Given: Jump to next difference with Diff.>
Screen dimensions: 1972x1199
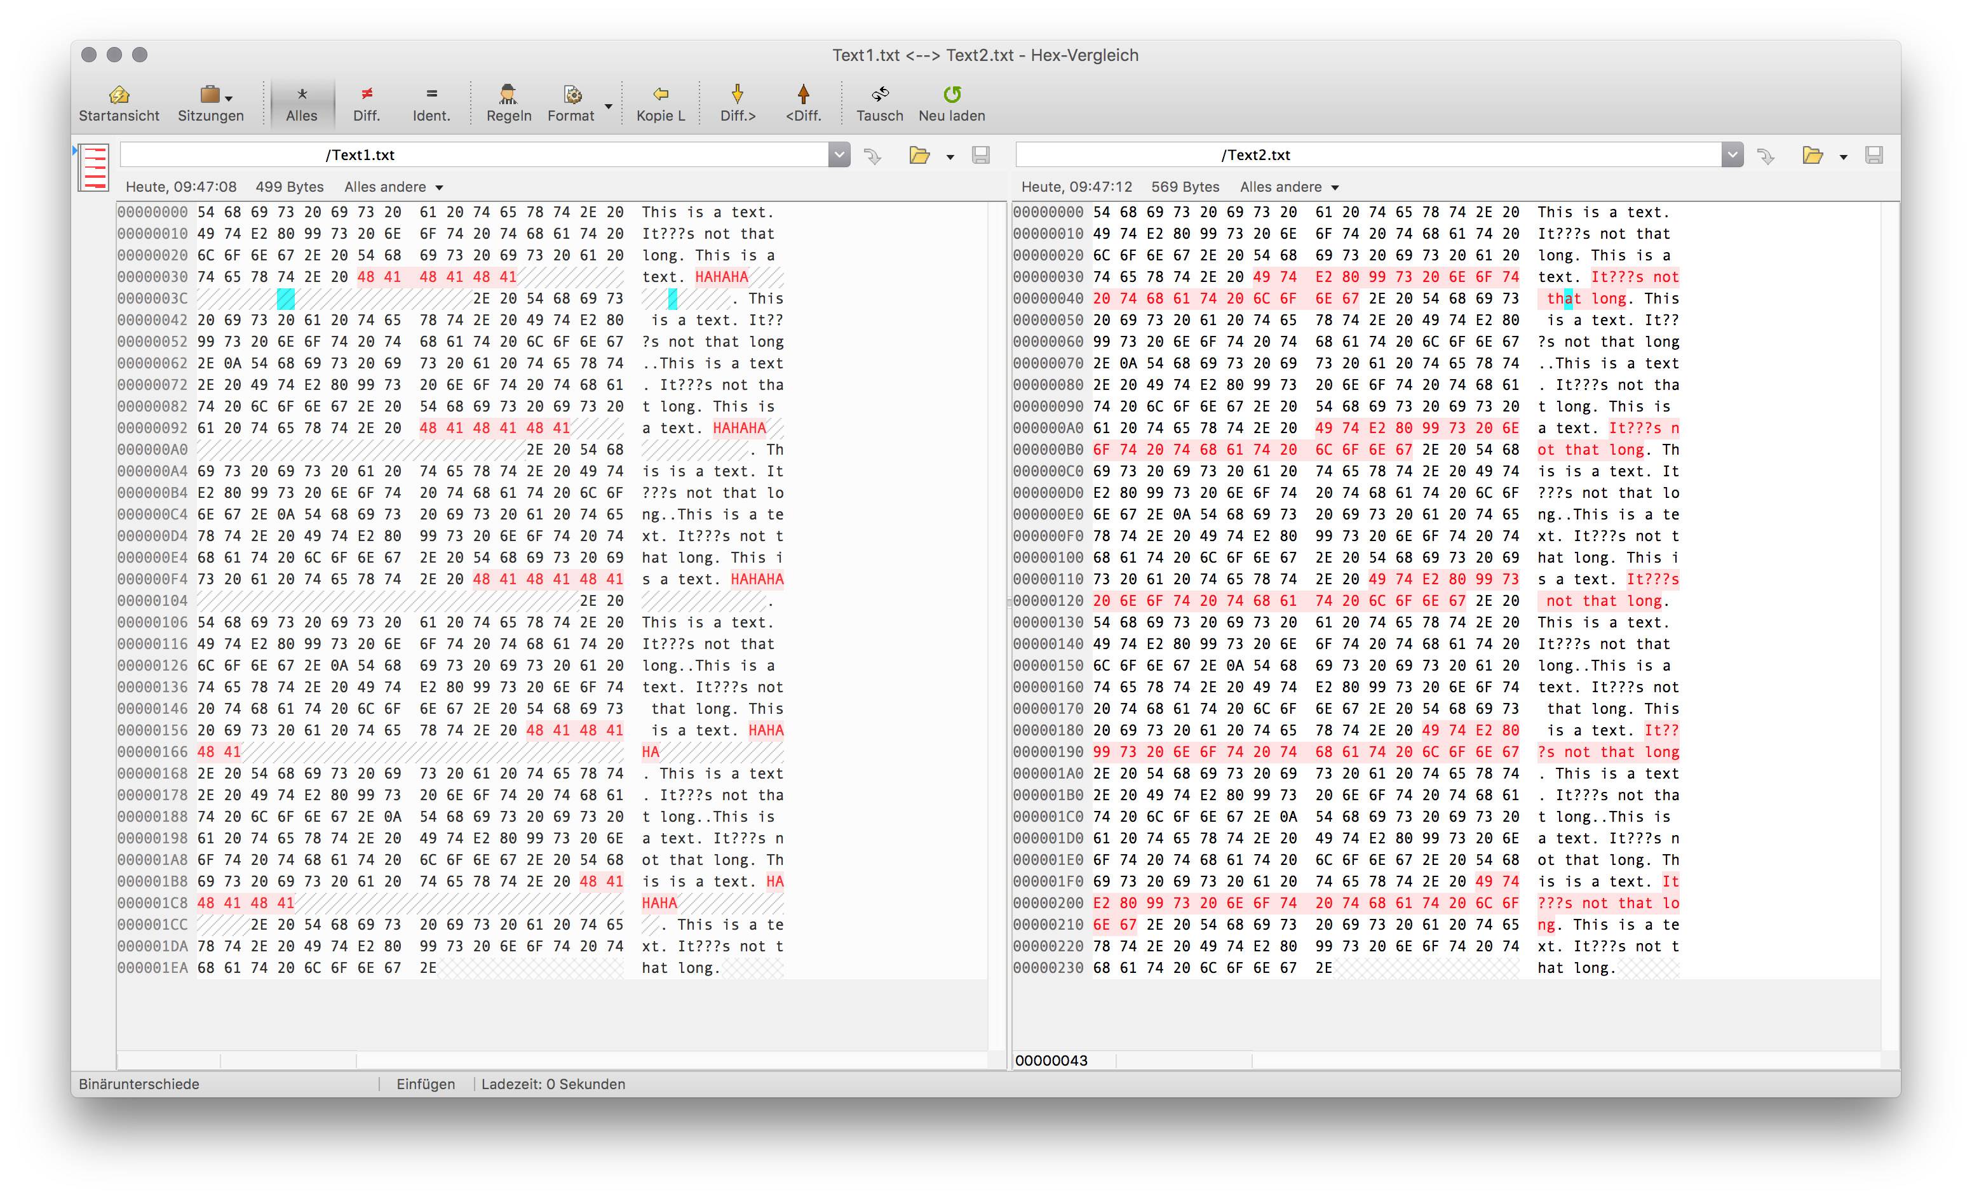Looking at the screenshot, I should [x=737, y=95].
